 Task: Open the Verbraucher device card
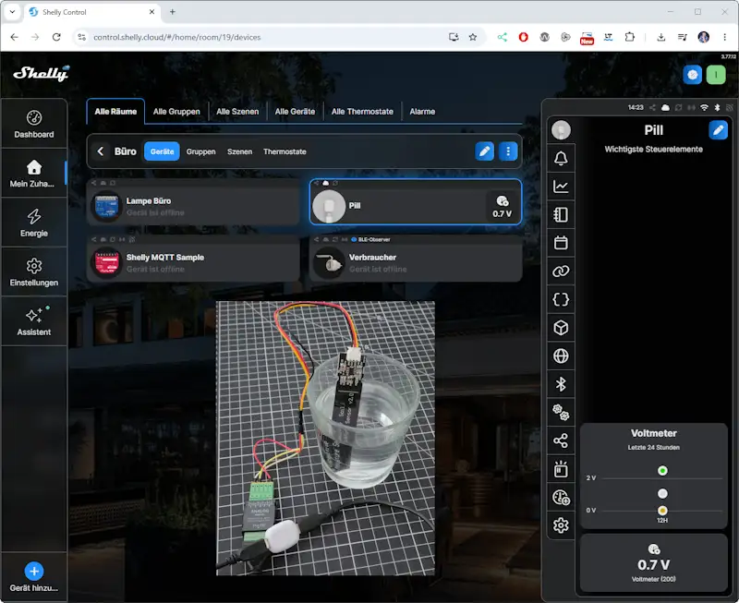(x=415, y=259)
